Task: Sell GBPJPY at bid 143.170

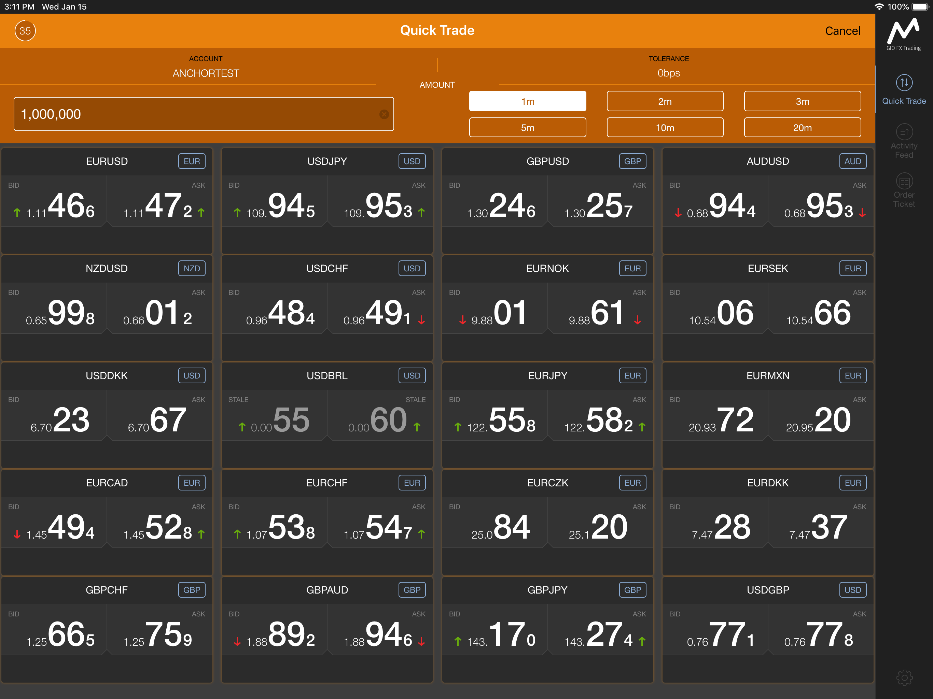Action: (x=495, y=629)
